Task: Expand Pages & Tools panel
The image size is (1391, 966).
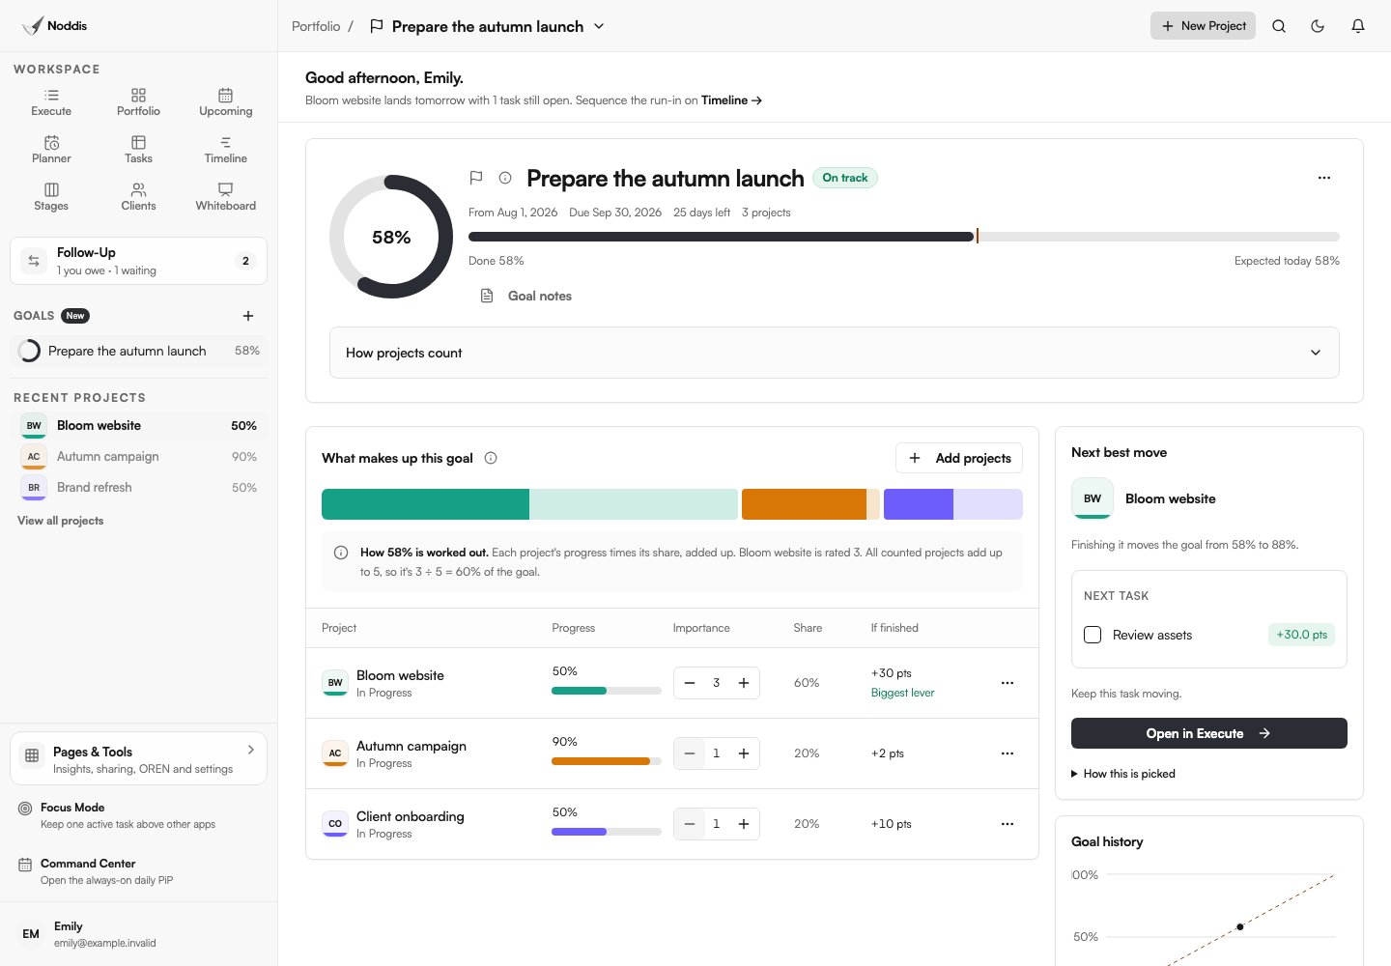Action: point(138,759)
